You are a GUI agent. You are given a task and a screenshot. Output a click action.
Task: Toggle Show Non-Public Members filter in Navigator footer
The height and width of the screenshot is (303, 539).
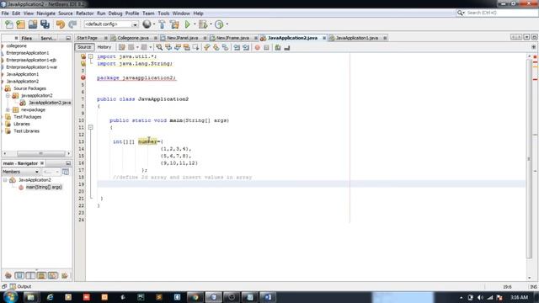point(41,275)
